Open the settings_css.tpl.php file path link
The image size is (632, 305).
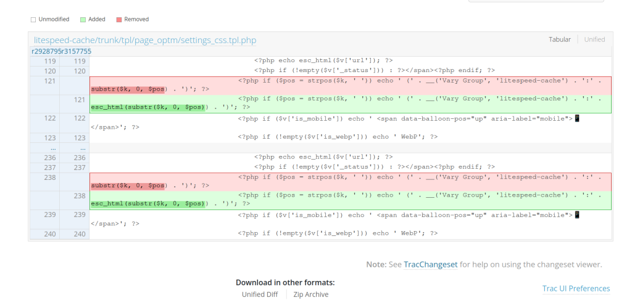(x=145, y=40)
